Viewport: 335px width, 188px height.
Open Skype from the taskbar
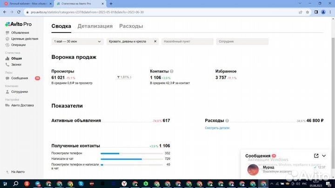[81, 184]
